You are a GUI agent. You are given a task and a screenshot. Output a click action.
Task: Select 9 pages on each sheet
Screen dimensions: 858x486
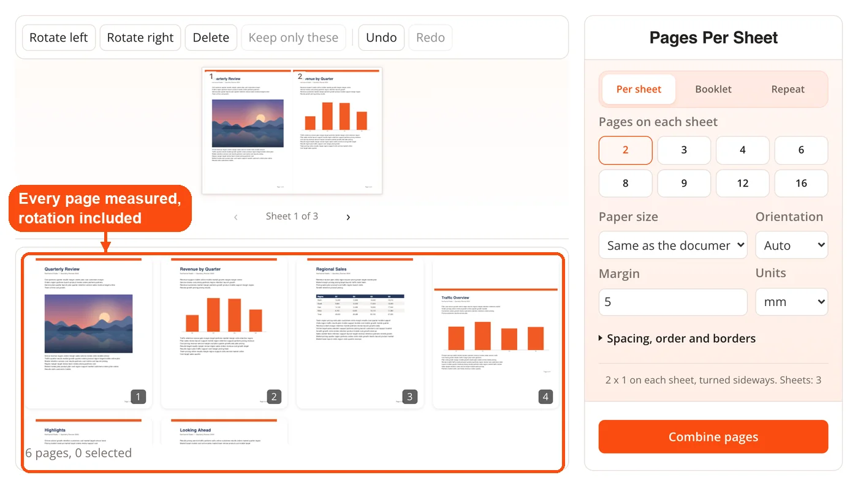pos(684,183)
